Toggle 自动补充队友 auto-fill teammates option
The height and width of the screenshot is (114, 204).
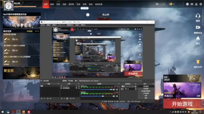coord(195,85)
